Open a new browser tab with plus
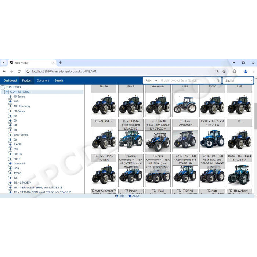Viewport: 257px width, 257px height. click(x=61, y=62)
